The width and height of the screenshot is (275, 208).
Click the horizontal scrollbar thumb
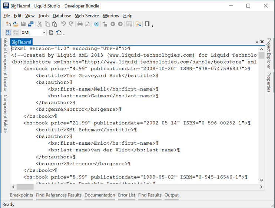[25, 187]
